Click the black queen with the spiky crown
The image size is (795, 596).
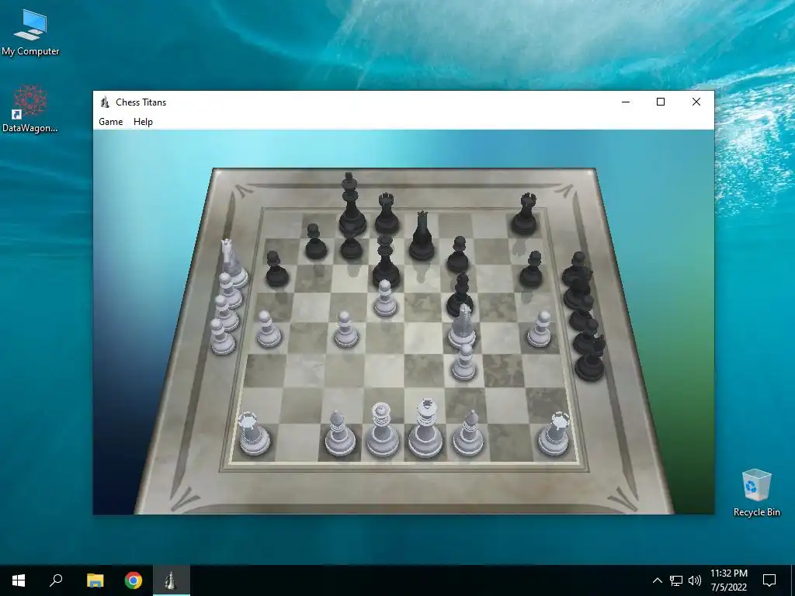tap(422, 236)
